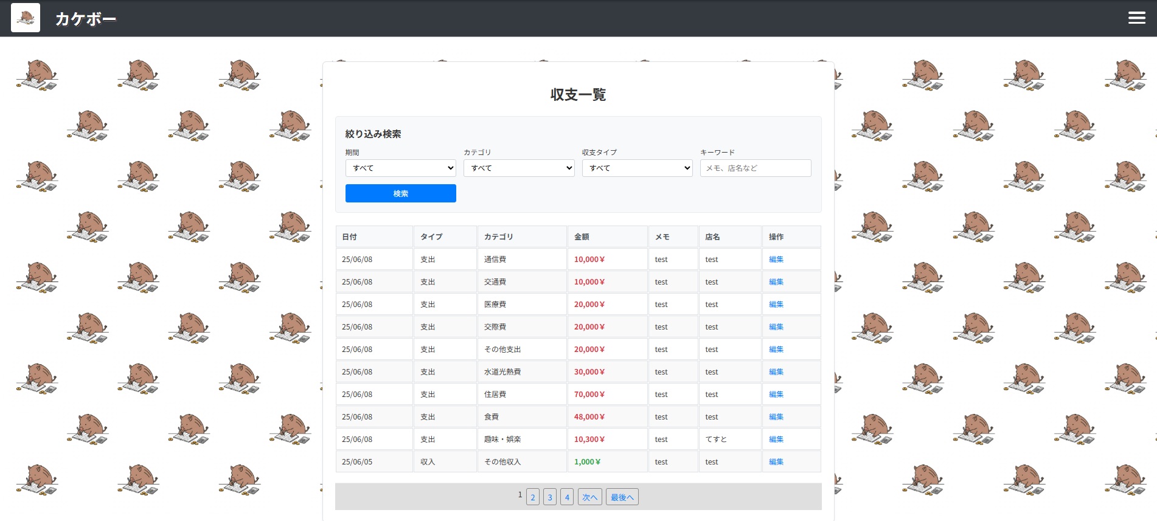1157x521 pixels.
Task: Edit the 医療費 row via 編集
Action: [x=776, y=305]
